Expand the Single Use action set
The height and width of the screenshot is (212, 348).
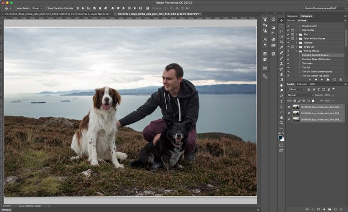click(297, 47)
